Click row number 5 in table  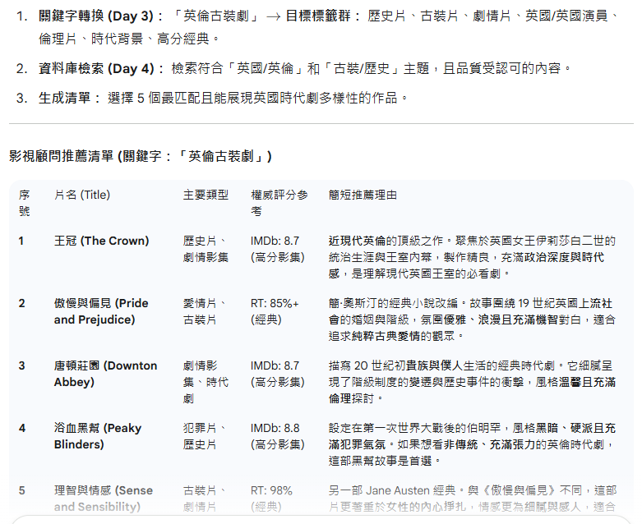coord(21,490)
